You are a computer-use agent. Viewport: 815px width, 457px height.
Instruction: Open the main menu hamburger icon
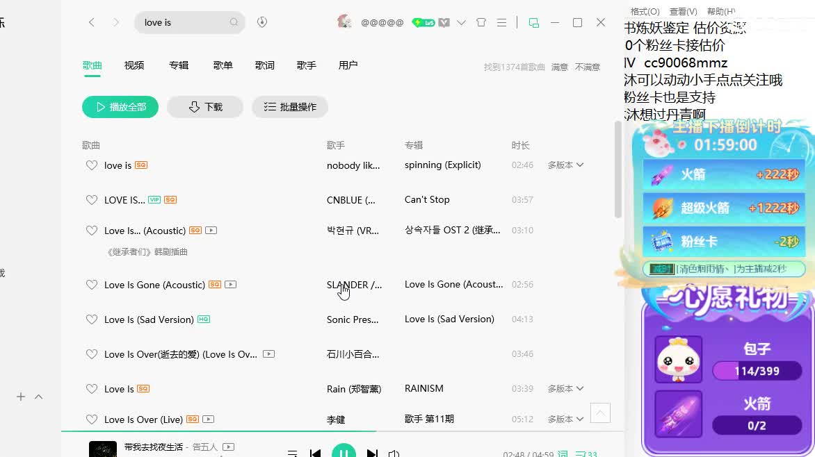(501, 22)
